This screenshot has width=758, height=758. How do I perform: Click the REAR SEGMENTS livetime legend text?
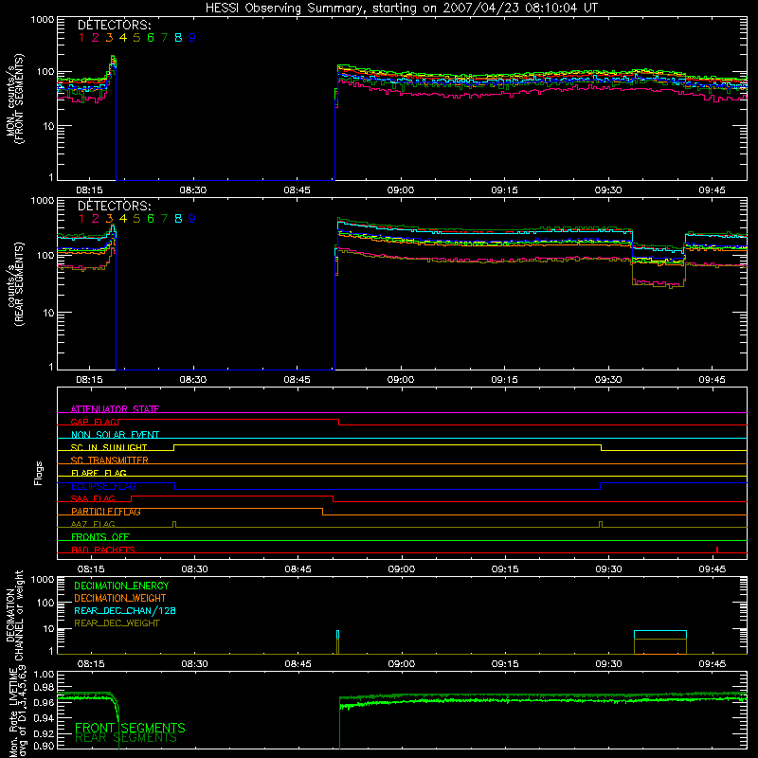coord(126,738)
